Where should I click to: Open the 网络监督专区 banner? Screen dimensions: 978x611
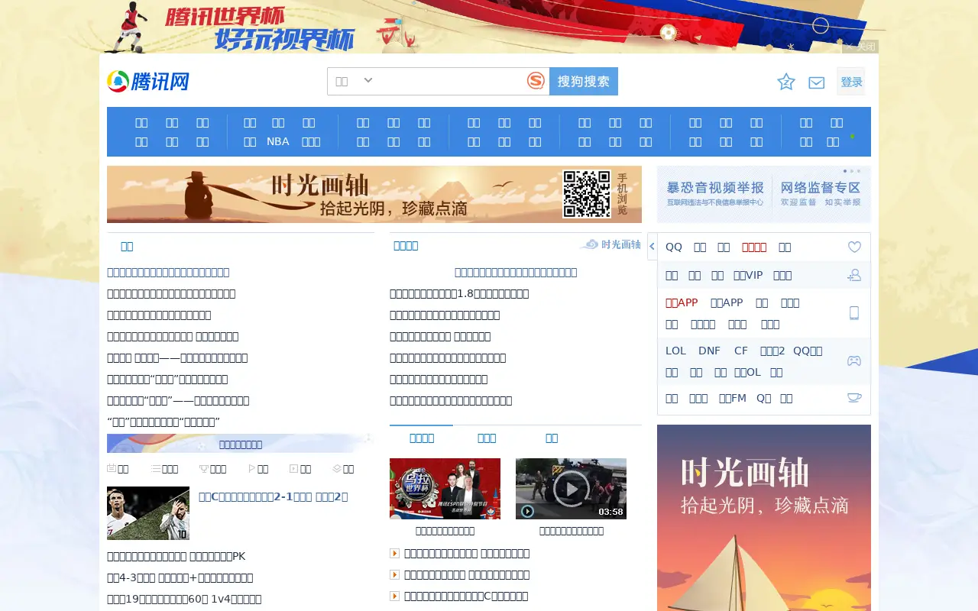[821, 194]
